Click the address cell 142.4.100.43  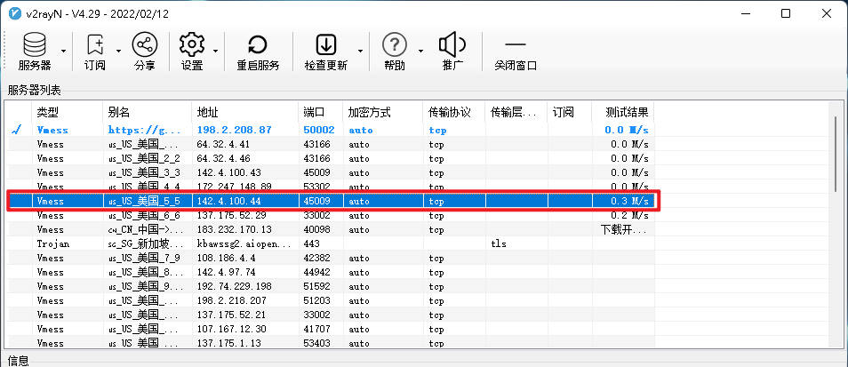229,172
